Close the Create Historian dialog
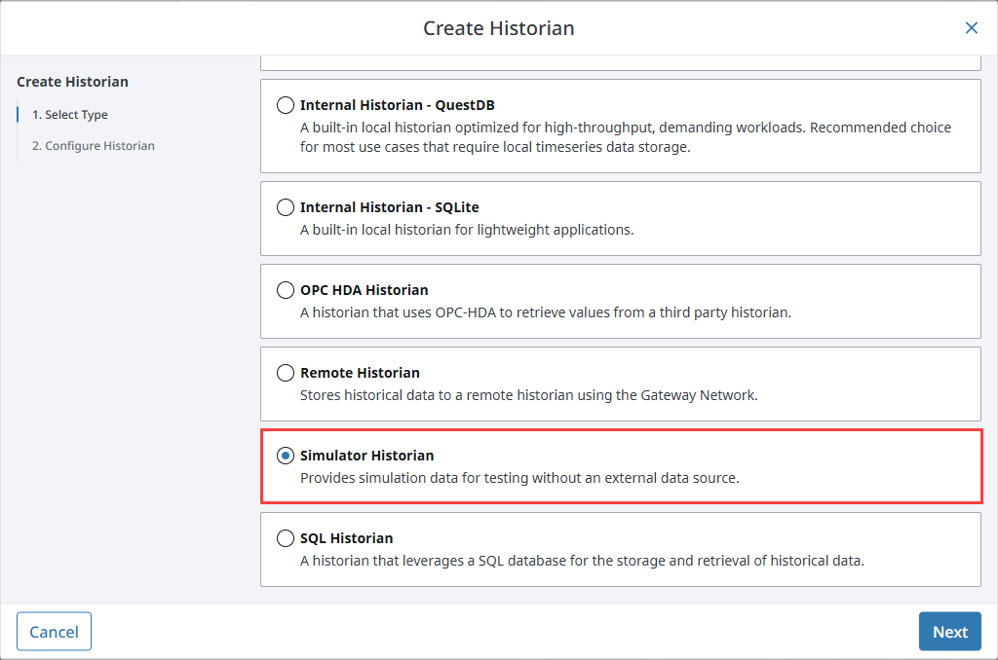The image size is (998, 660). click(x=971, y=27)
